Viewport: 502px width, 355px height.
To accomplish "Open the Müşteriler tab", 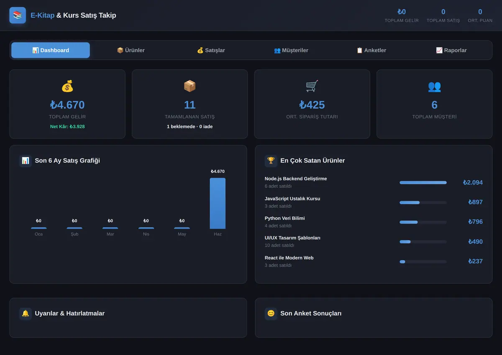I will coord(291,50).
